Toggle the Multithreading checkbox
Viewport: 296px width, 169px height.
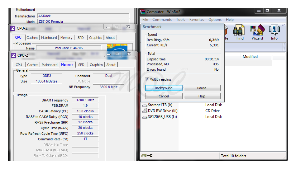(x=147, y=79)
